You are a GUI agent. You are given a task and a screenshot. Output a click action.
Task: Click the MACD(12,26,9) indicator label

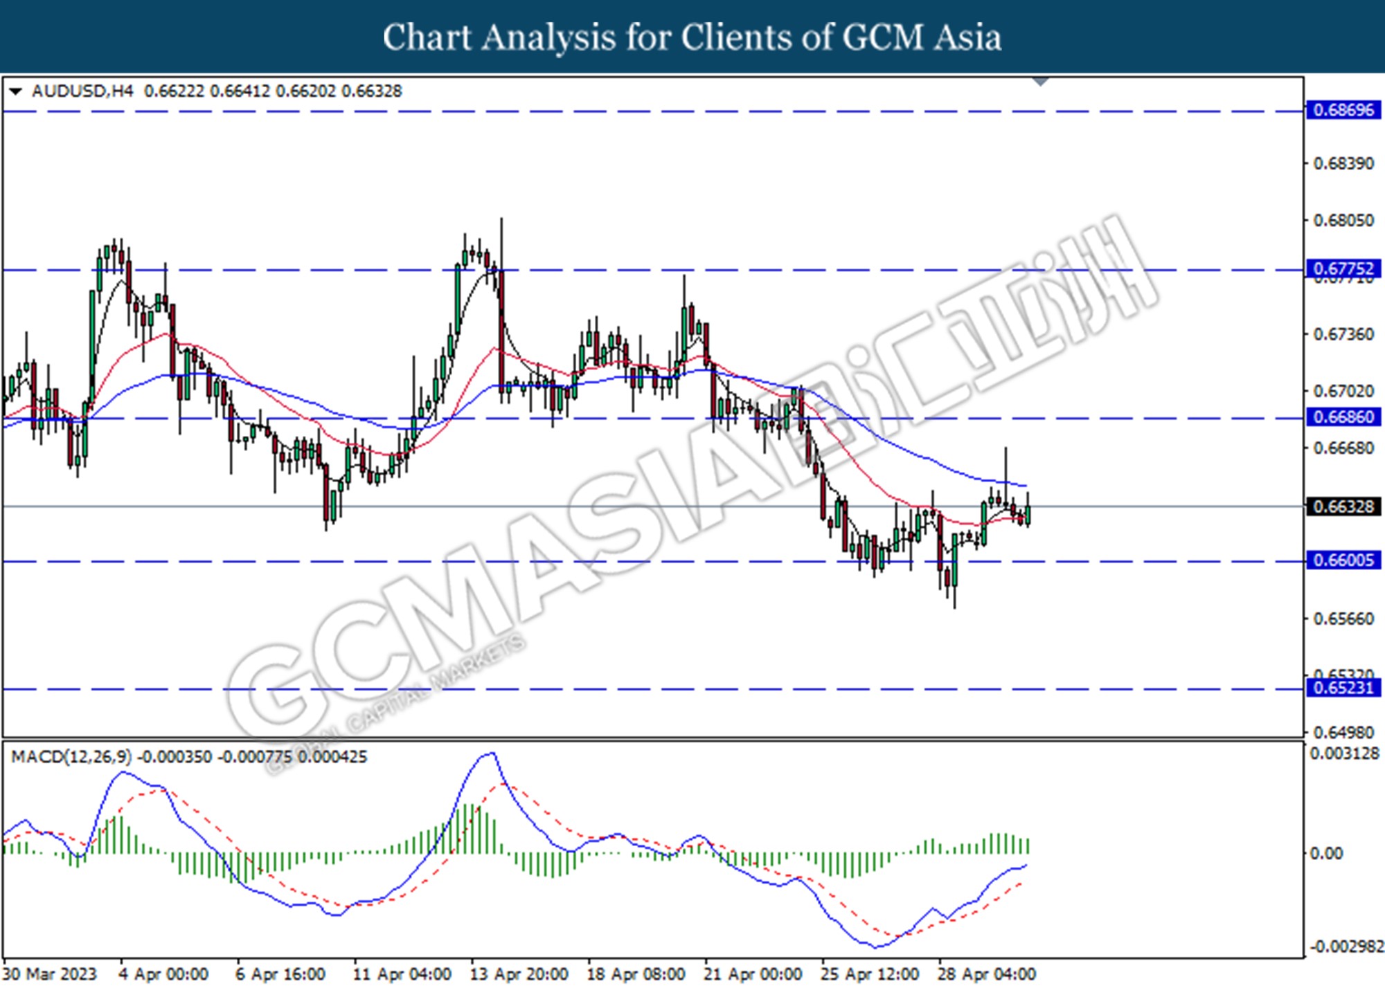pyautogui.click(x=71, y=757)
